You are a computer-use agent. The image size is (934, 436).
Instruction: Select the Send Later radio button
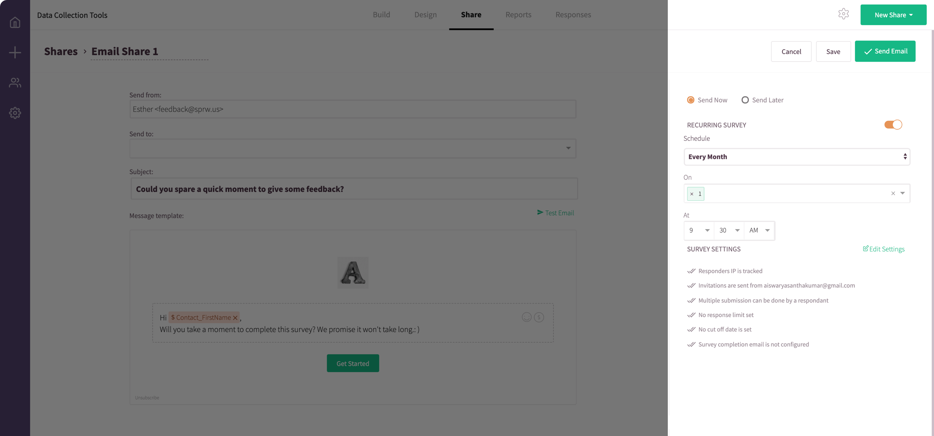point(745,100)
